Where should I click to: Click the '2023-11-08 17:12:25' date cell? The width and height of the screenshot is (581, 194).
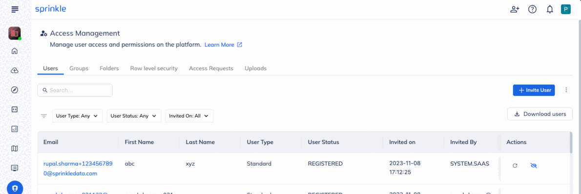tap(405, 168)
